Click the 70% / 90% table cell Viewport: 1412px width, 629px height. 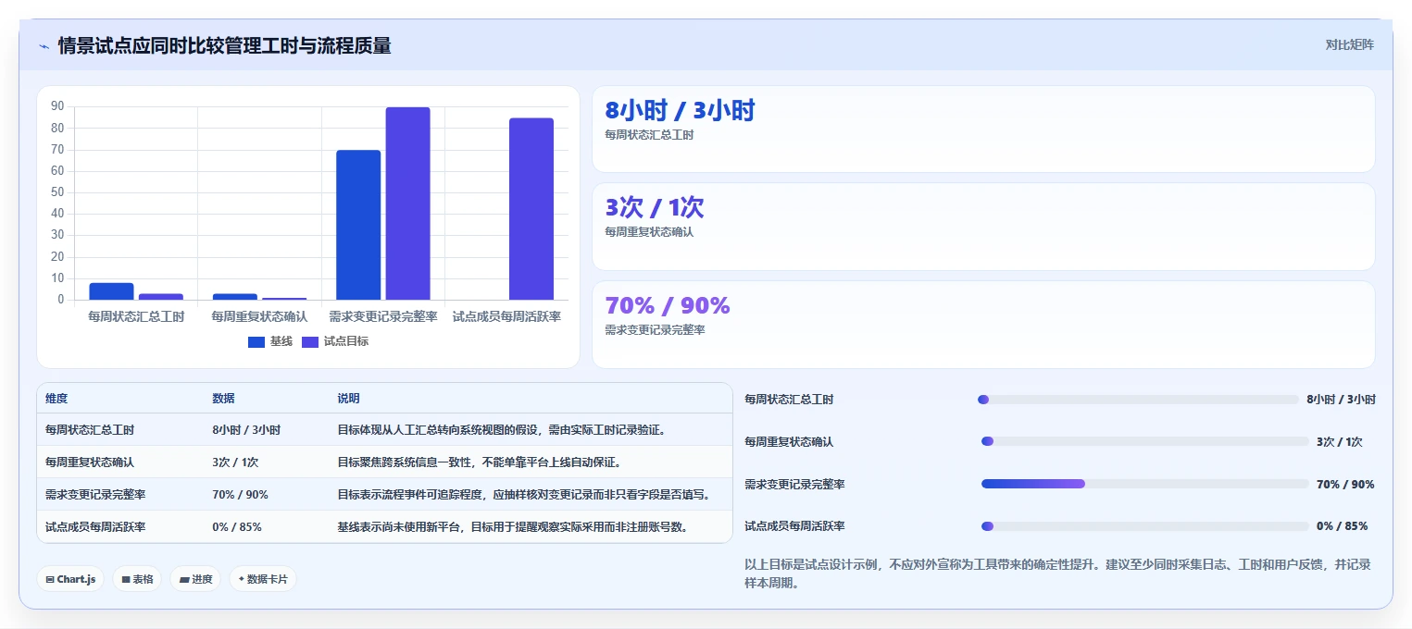coord(241,495)
